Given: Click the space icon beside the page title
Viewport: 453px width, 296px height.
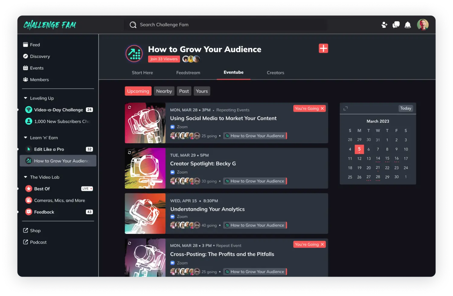Looking at the screenshot, I should click(134, 54).
